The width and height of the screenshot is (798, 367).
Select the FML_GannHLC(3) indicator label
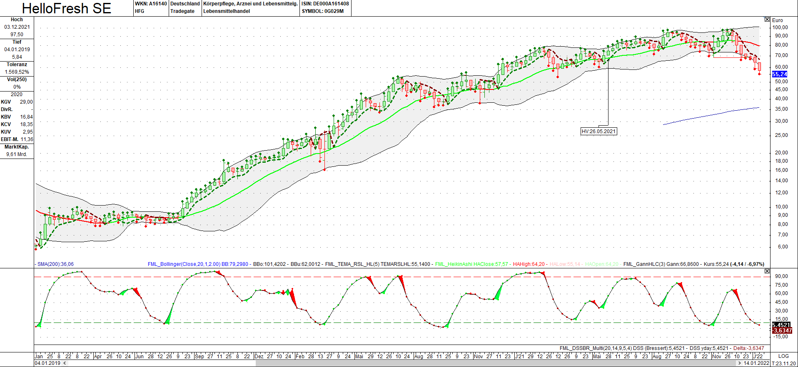pyautogui.click(x=644, y=264)
